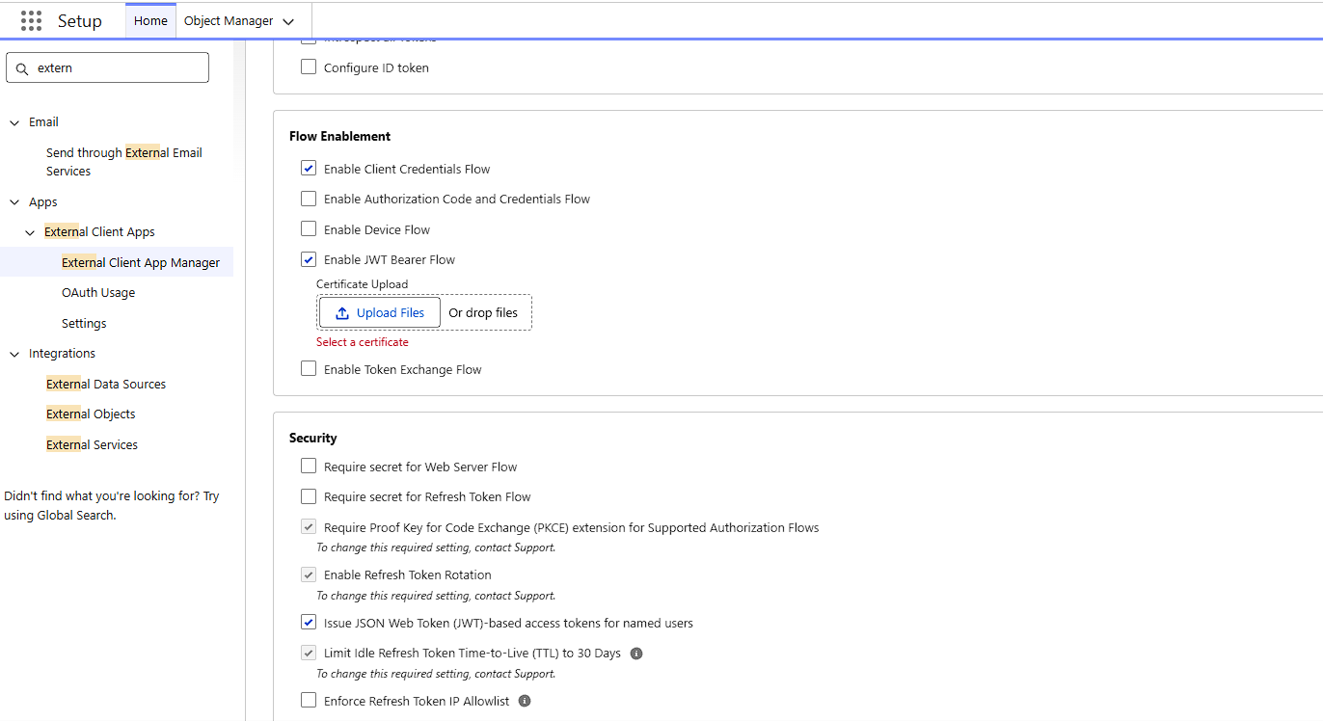Click the Apps section label

click(43, 202)
